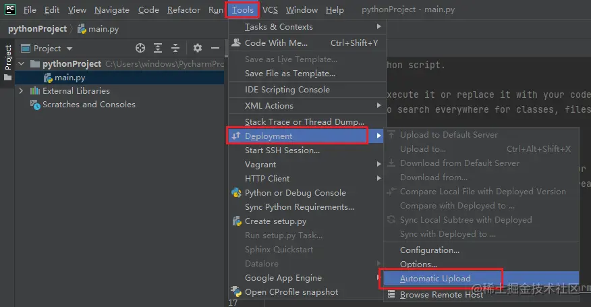Open the Window menu
Viewport: 591px width, 307px height.
(x=302, y=10)
